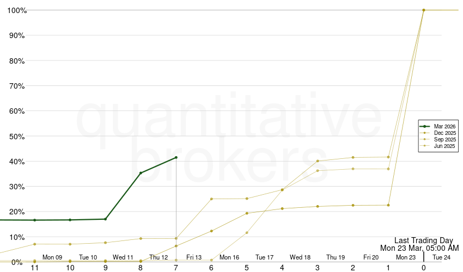Click Mar 2026 data point at day 9
The height and width of the screenshot is (272, 463).
(105, 219)
